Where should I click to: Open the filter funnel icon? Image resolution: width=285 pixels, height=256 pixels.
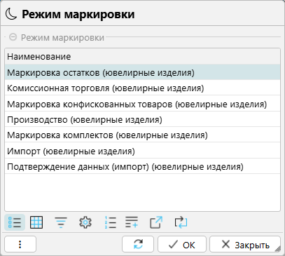[61, 222]
